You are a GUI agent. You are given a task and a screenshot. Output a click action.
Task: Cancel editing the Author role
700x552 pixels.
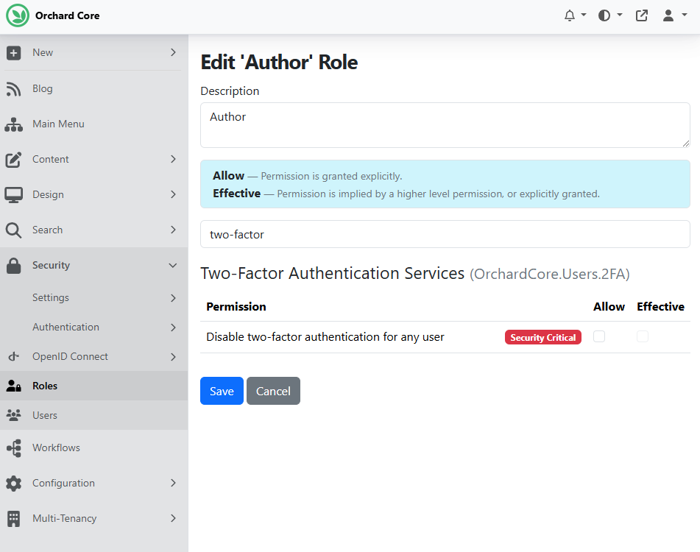point(273,391)
